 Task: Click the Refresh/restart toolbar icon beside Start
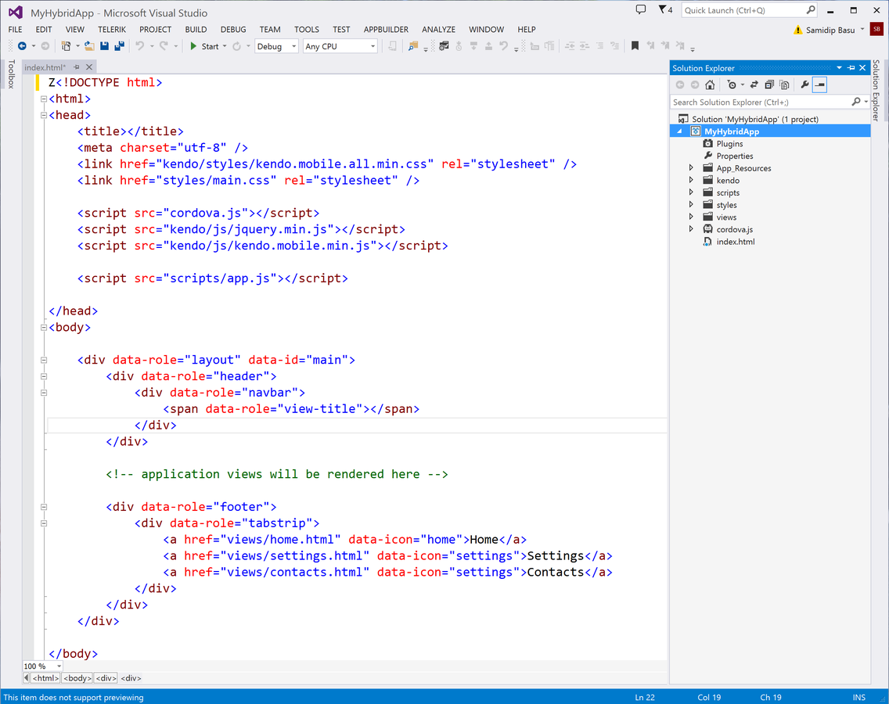(237, 46)
